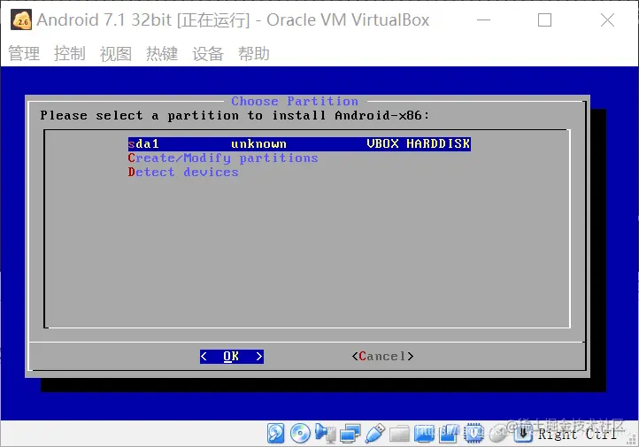Click the Cancel button
The height and width of the screenshot is (447, 639).
(x=382, y=357)
